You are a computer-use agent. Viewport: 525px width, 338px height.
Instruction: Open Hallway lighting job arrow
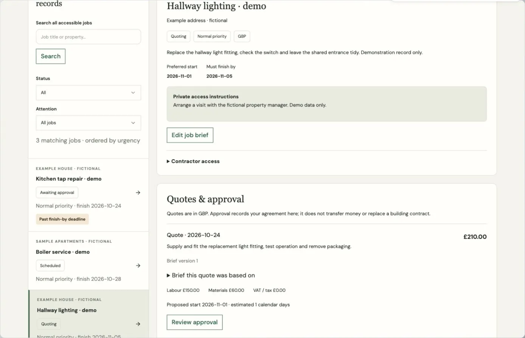(x=138, y=324)
